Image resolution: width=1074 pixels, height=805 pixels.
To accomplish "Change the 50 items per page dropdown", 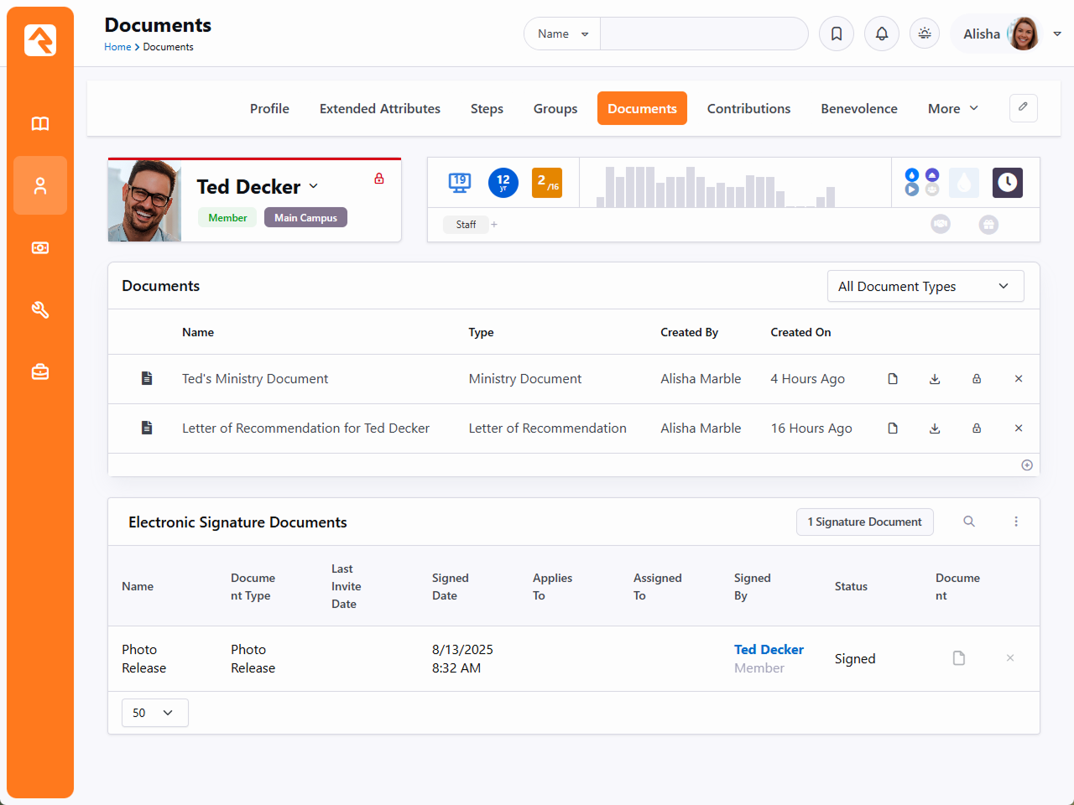I will [x=154, y=713].
